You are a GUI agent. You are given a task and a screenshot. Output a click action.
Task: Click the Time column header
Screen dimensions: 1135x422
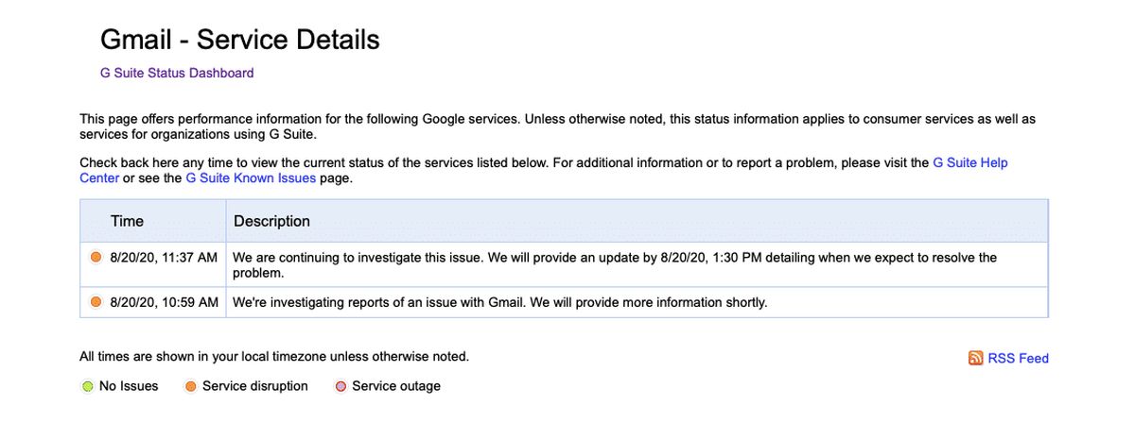pyautogui.click(x=127, y=221)
